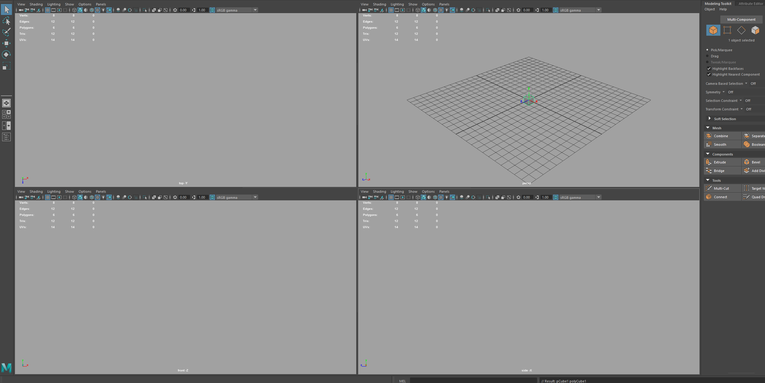Image resolution: width=765 pixels, height=383 pixels.
Task: Uncheck Highlight Backfaces checkbox
Action: [709, 69]
